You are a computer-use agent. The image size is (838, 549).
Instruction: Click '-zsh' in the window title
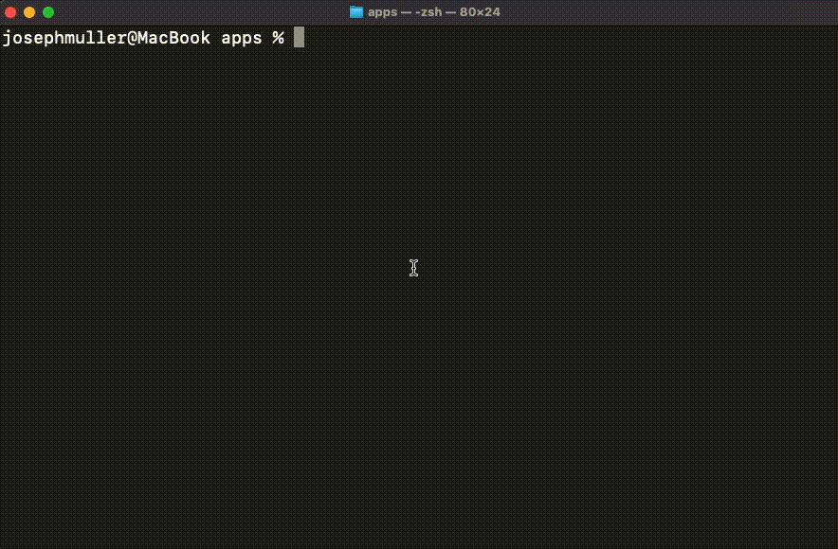tap(428, 12)
